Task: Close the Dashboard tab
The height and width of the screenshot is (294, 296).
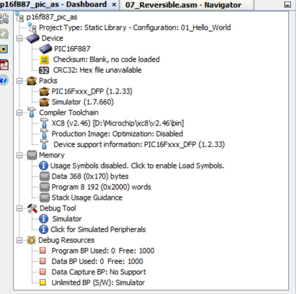Action: (114, 5)
